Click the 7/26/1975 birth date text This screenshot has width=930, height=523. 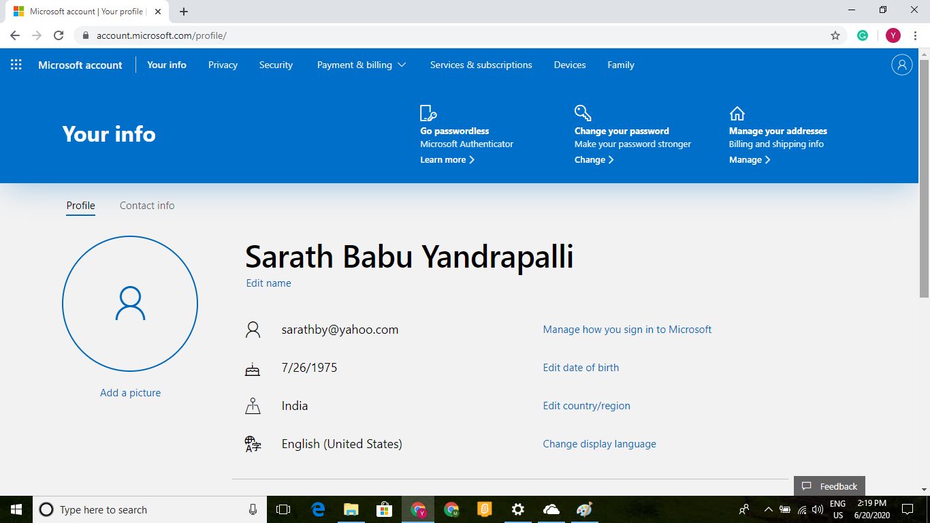(309, 368)
